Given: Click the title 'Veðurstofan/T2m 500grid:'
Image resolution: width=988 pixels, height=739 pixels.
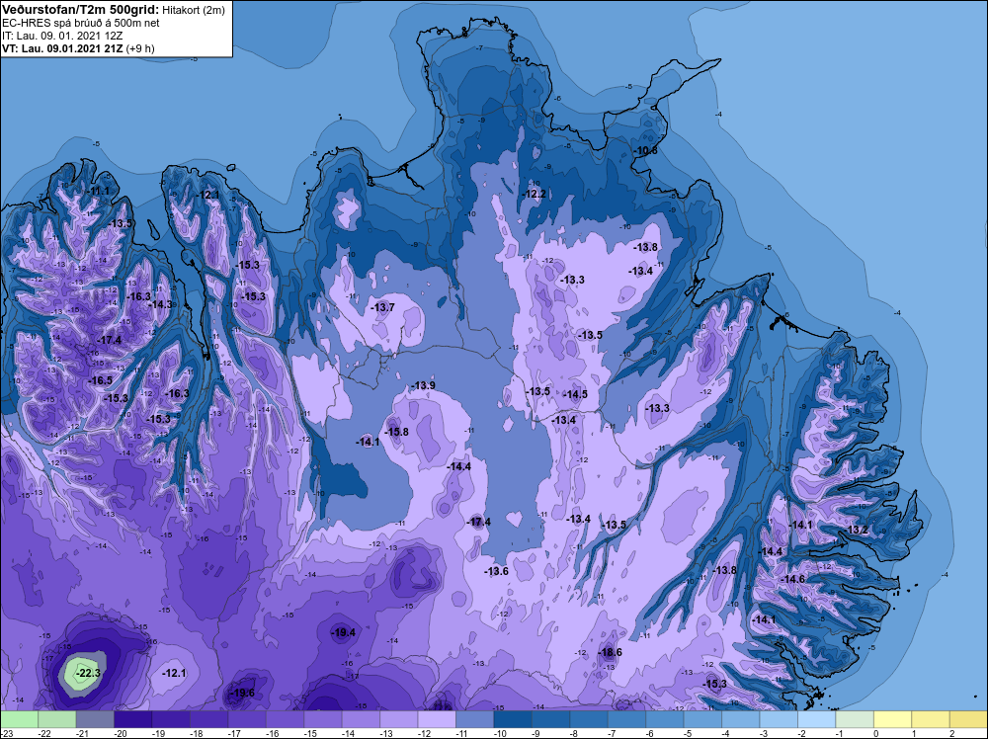Looking at the screenshot, I should (x=81, y=10).
